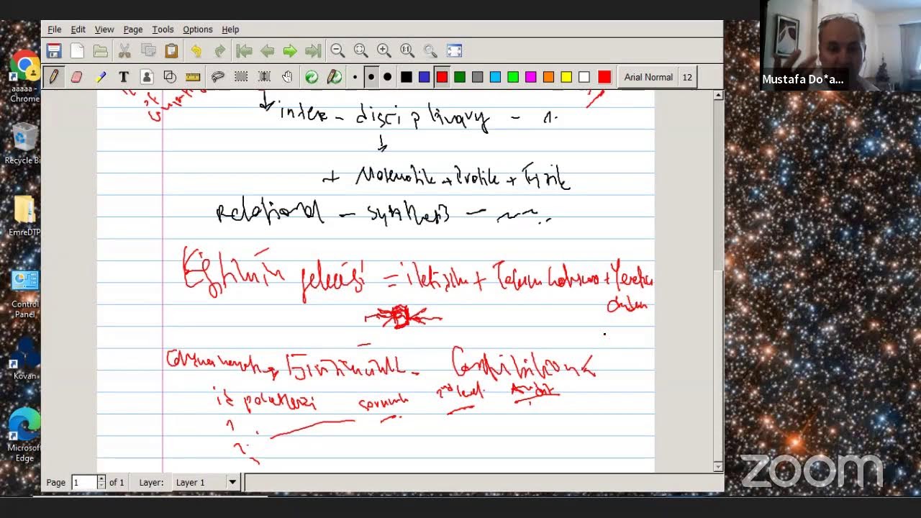Pick the yellow color swatch

click(566, 77)
